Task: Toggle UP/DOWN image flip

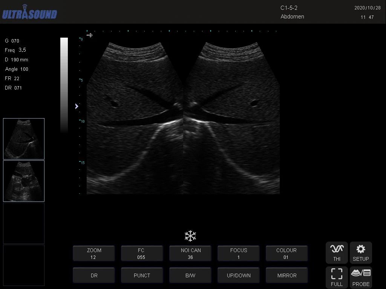Action: (239, 275)
